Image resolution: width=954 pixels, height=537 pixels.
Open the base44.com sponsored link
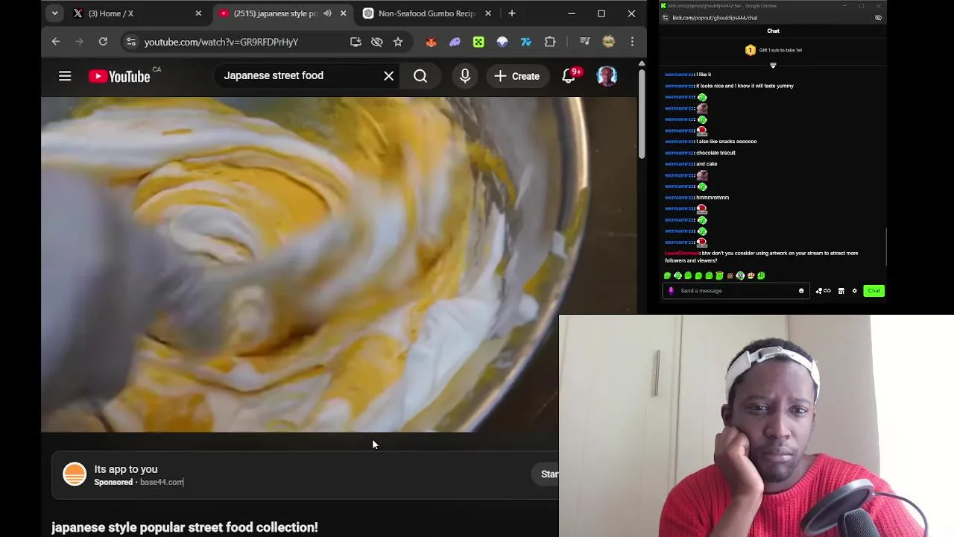coord(162,482)
